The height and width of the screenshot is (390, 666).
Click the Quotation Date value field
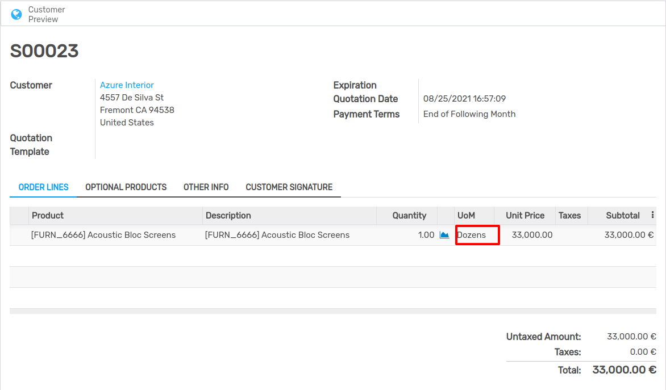(x=464, y=99)
